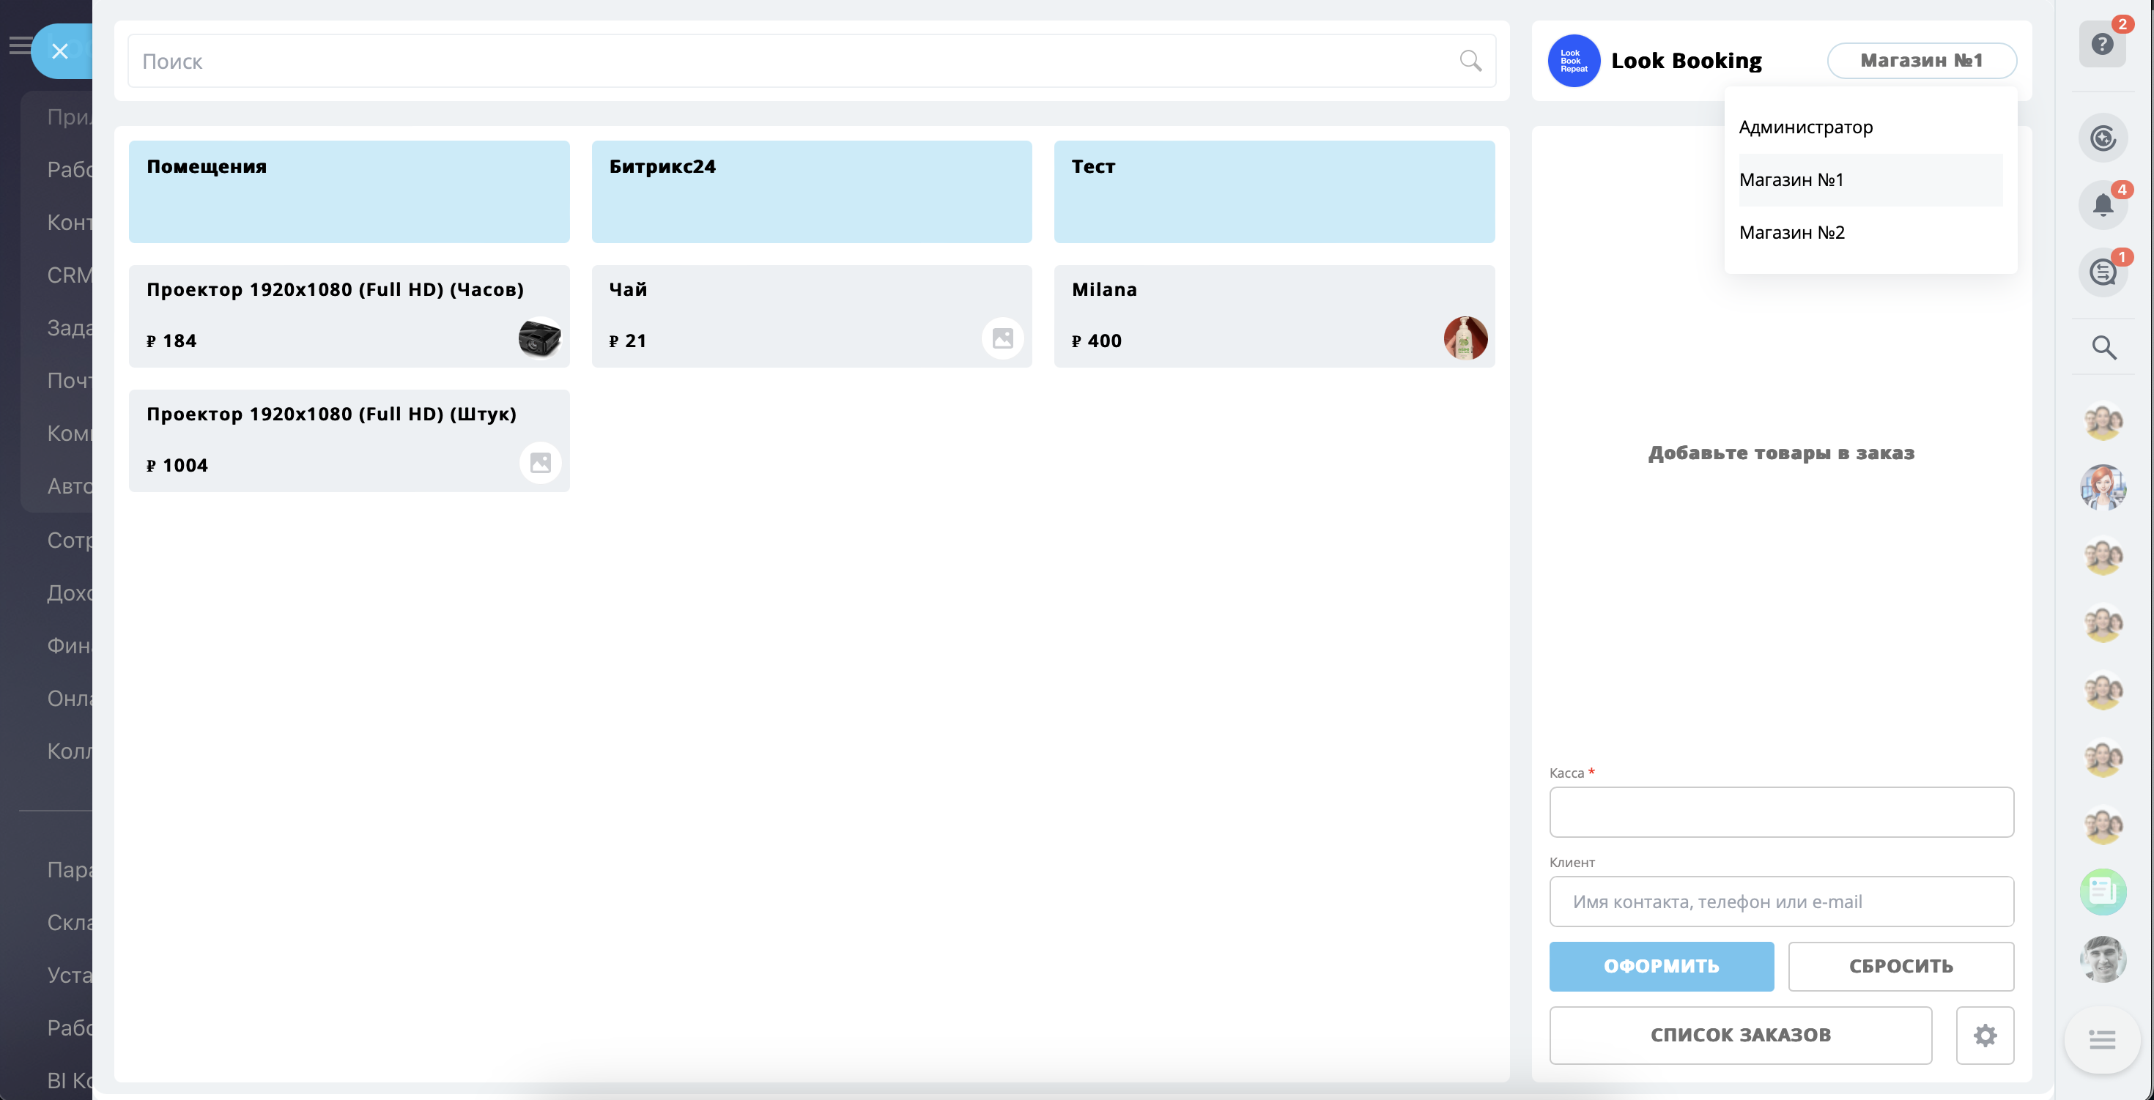Open the Битрикс24 category tile
The height and width of the screenshot is (1100, 2154).
click(x=810, y=191)
